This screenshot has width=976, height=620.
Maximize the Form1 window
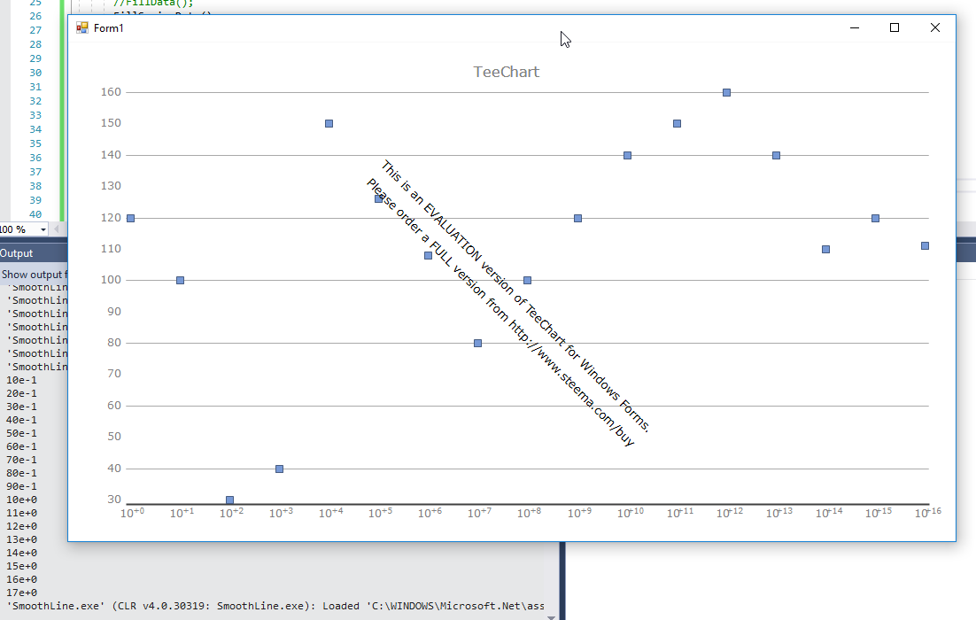(x=895, y=28)
